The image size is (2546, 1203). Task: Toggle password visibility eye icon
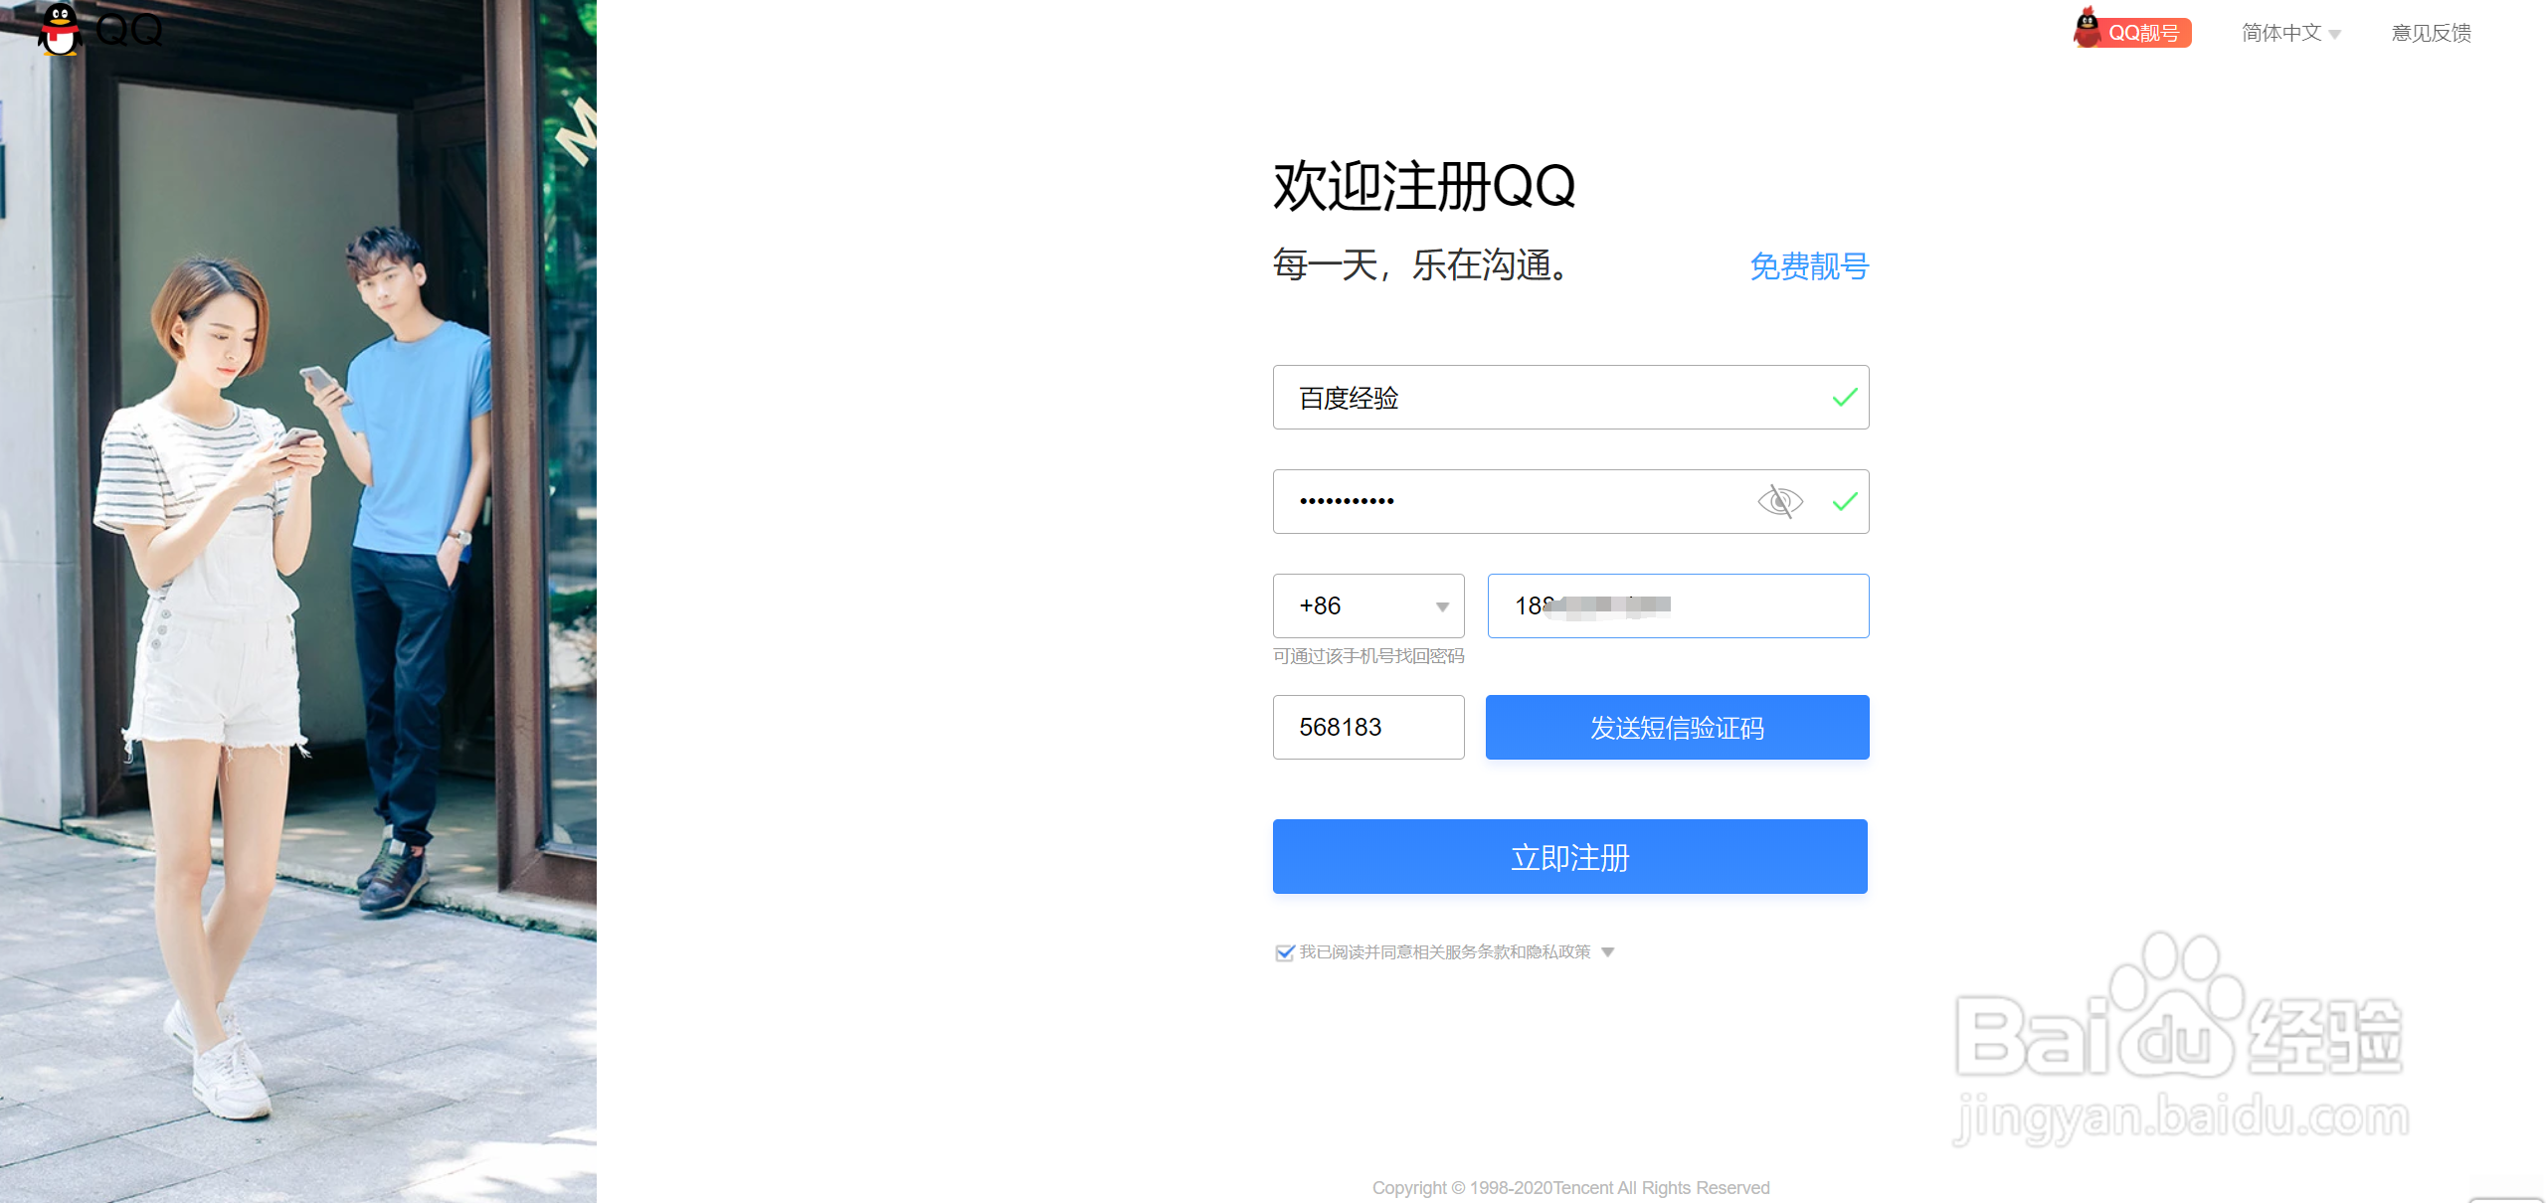(x=1779, y=501)
